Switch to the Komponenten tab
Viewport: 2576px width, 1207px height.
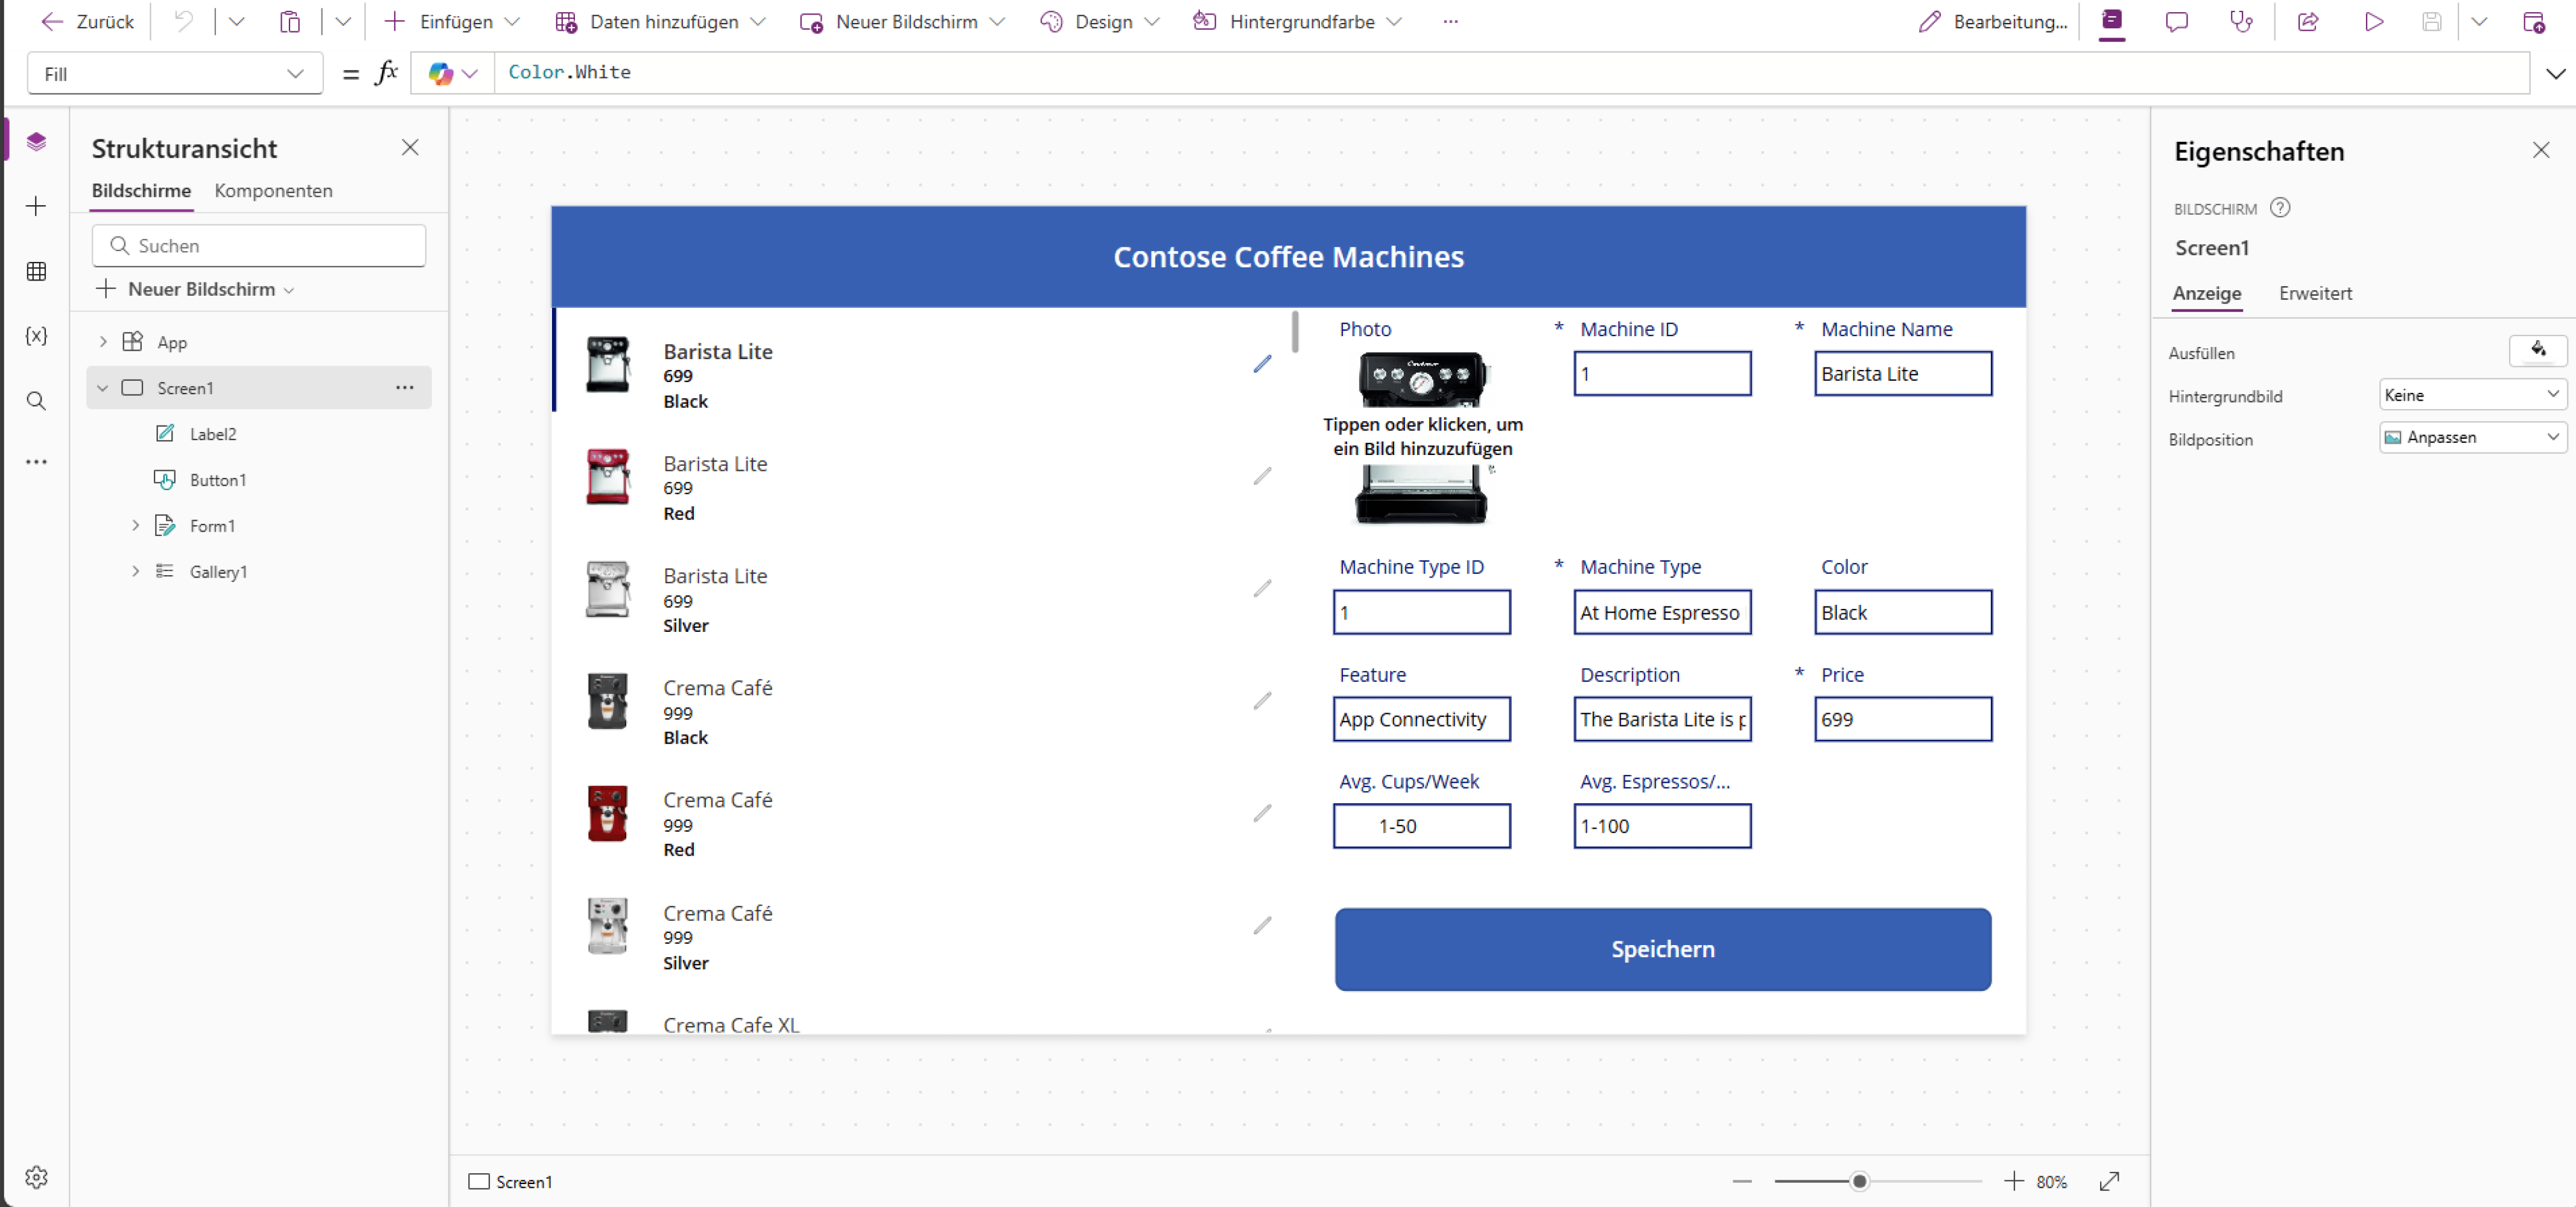point(273,191)
